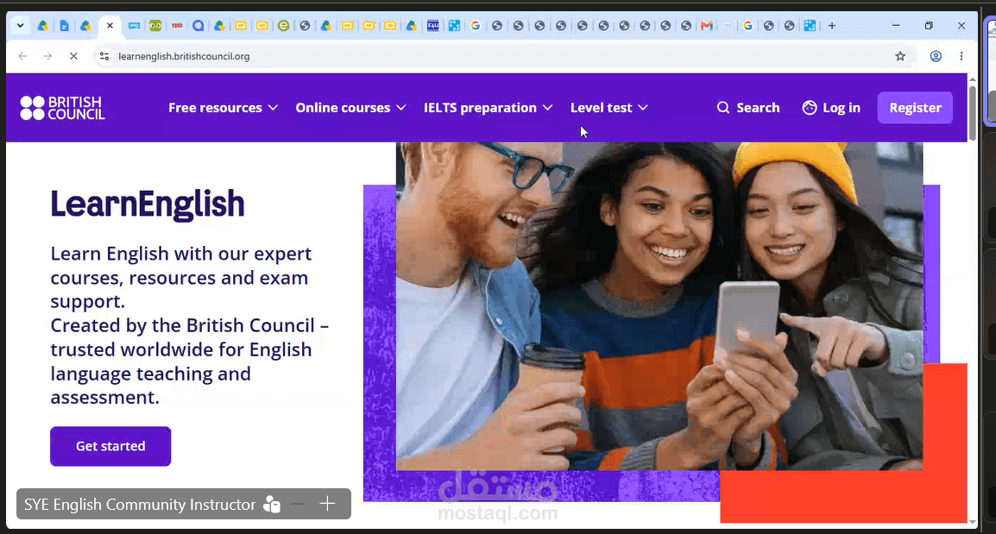Expand the IELTS preparation menu
This screenshot has width=996, height=534.
(488, 108)
